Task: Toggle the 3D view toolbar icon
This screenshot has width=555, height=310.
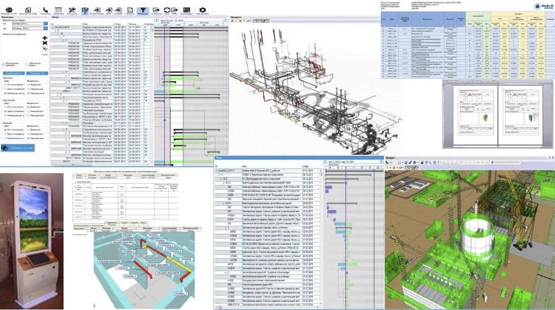Action: (85, 11)
